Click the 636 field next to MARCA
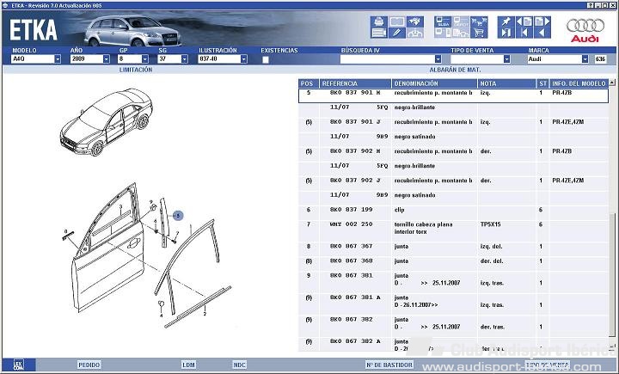619x374 pixels. click(x=600, y=59)
